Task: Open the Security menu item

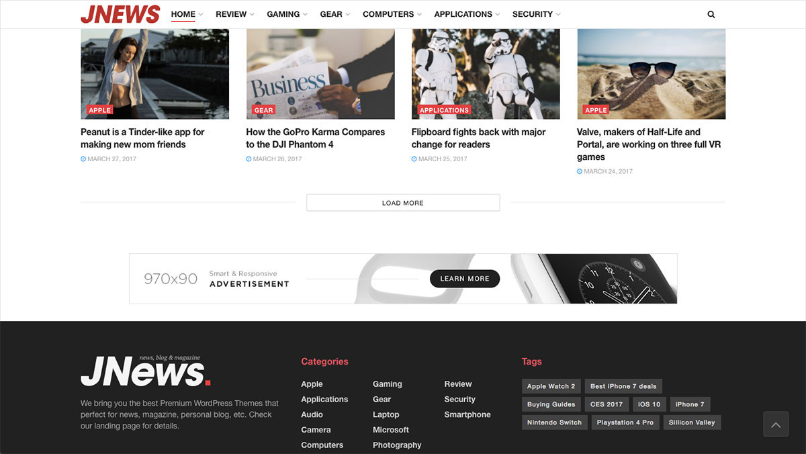Action: coord(536,14)
